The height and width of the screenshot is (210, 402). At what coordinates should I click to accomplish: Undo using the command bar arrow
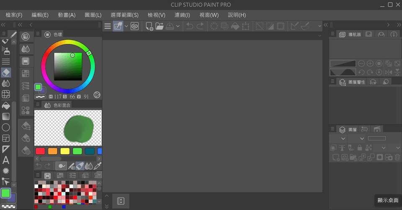pos(190,26)
